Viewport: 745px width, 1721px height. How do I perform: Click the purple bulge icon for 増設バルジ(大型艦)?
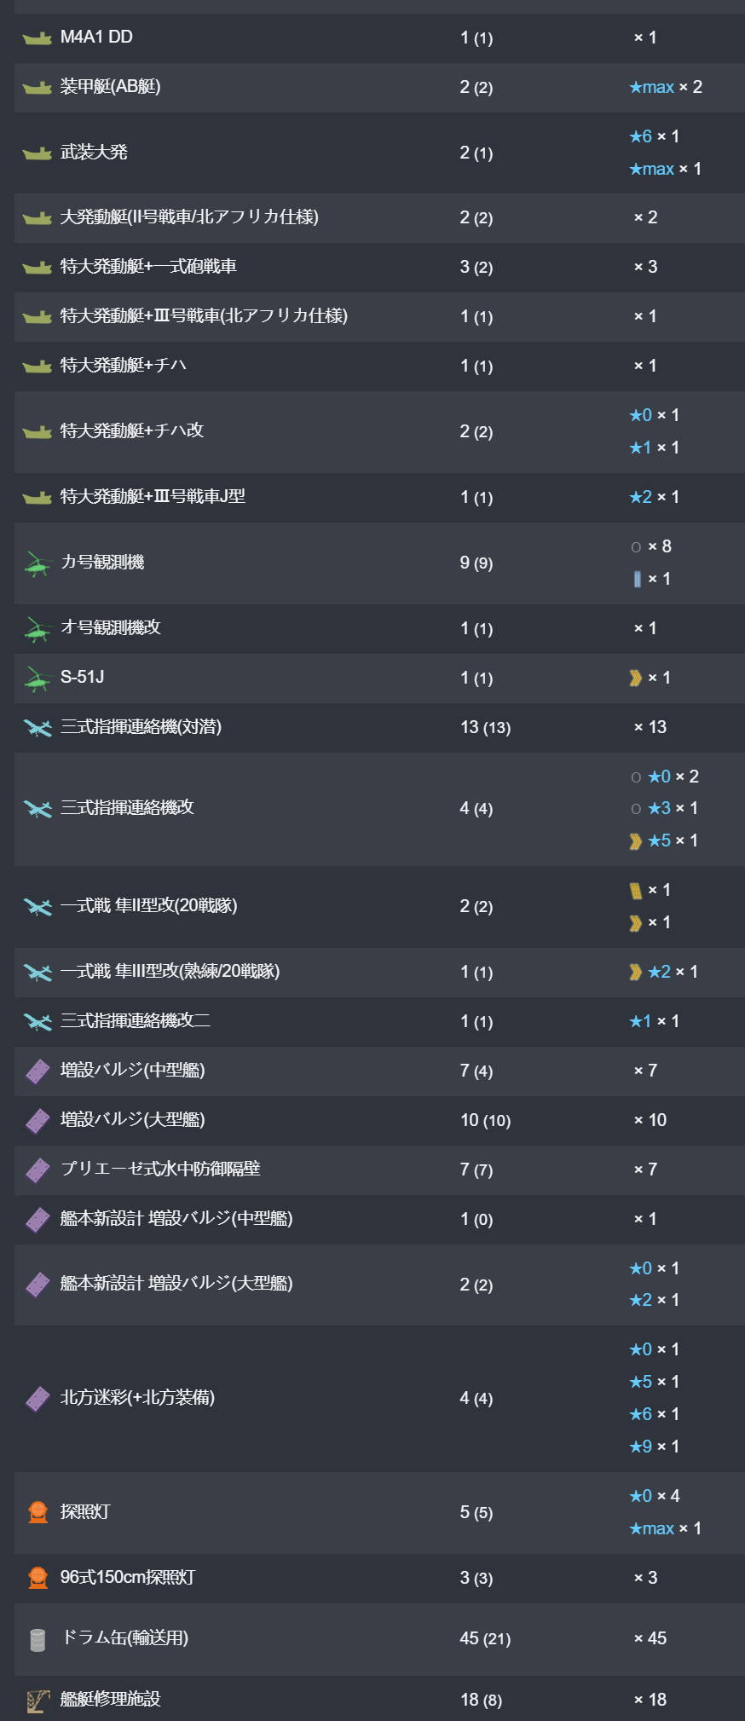(x=38, y=1120)
